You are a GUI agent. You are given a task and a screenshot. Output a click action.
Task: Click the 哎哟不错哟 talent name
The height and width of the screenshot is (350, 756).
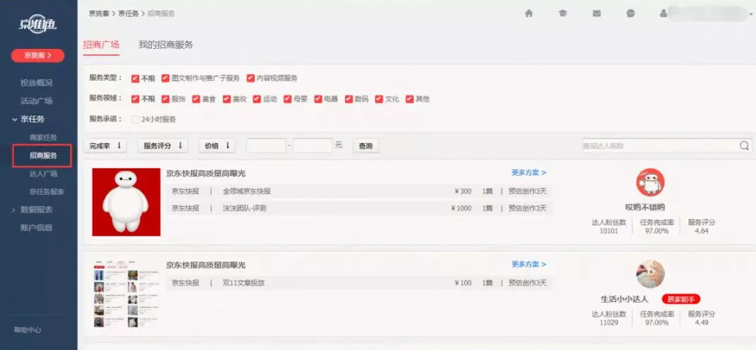pos(645,208)
